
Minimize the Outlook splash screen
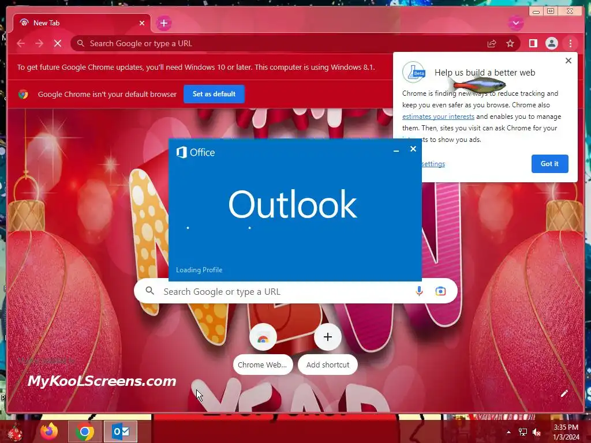[x=396, y=151]
